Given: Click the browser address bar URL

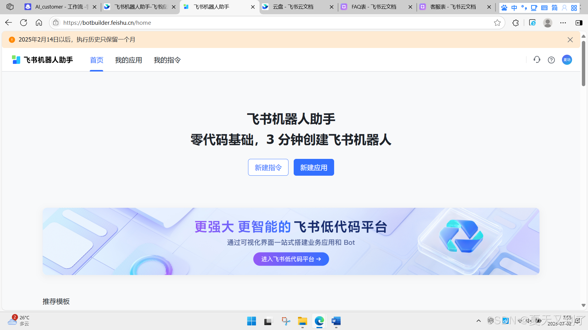Looking at the screenshot, I should (107, 23).
